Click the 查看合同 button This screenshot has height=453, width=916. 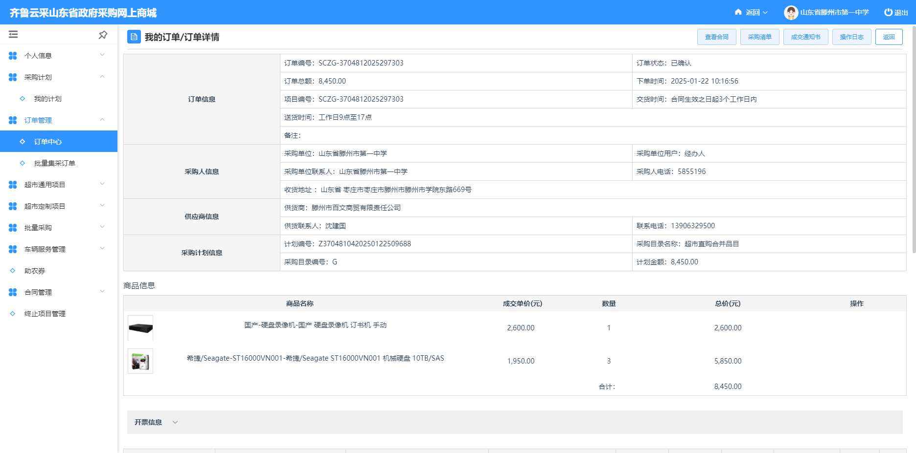[717, 37]
